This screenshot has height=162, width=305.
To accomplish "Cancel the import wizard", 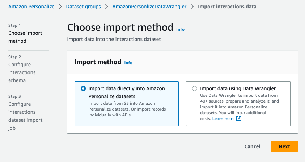I will (x=252, y=146).
